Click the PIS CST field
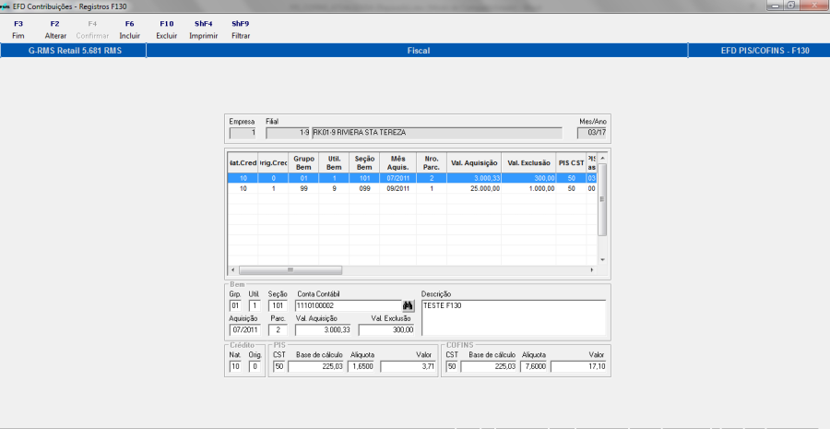The image size is (830, 429). [279, 366]
